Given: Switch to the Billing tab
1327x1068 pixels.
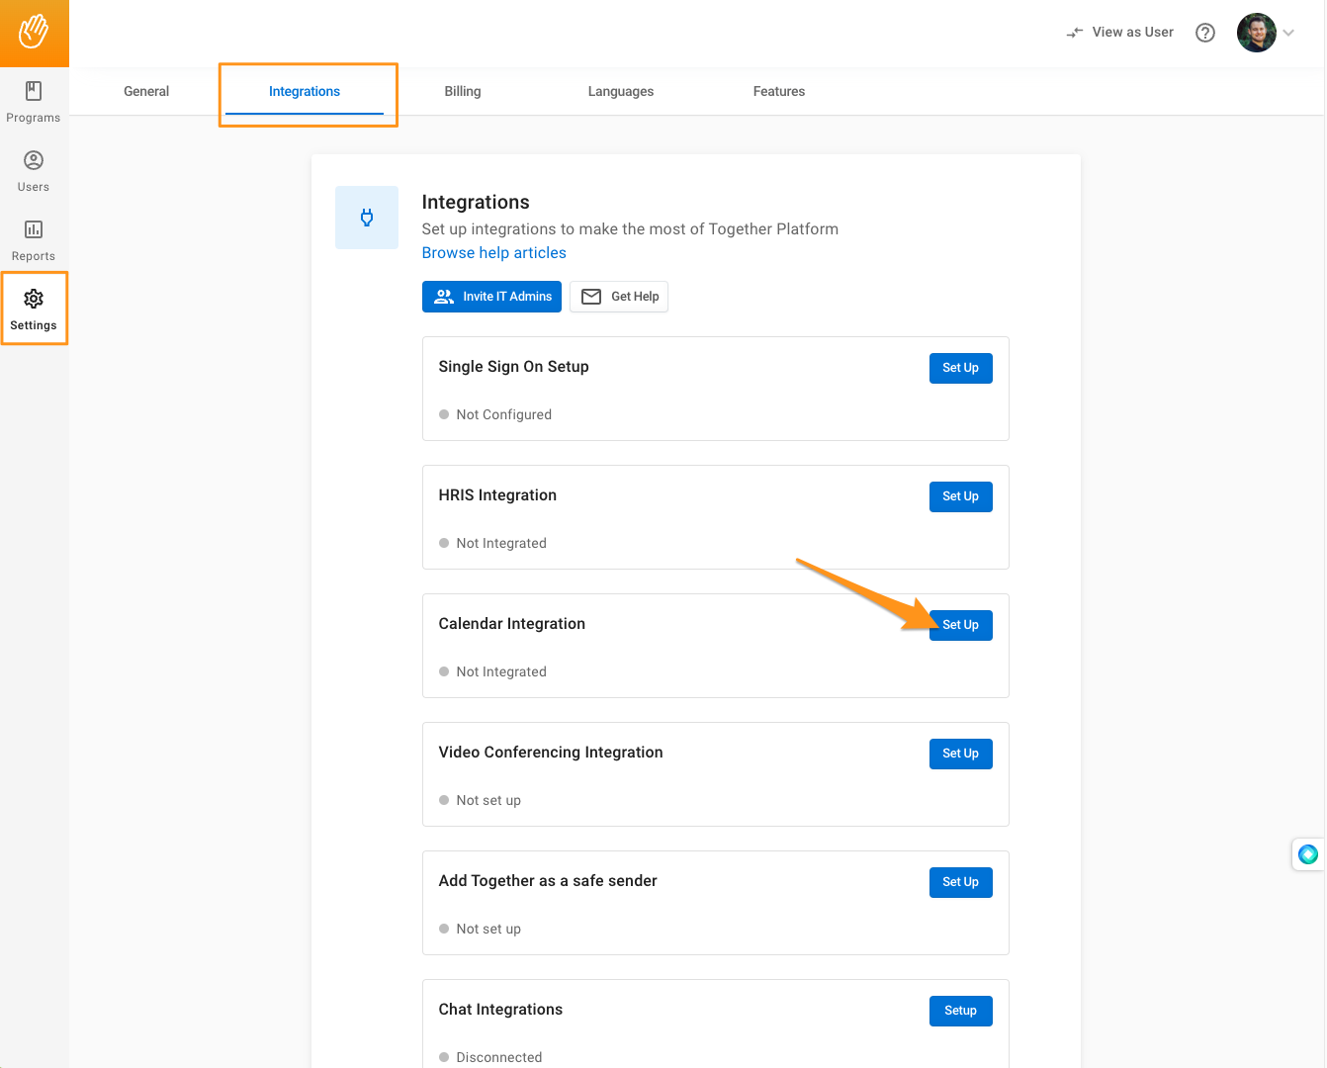Looking at the screenshot, I should (462, 91).
